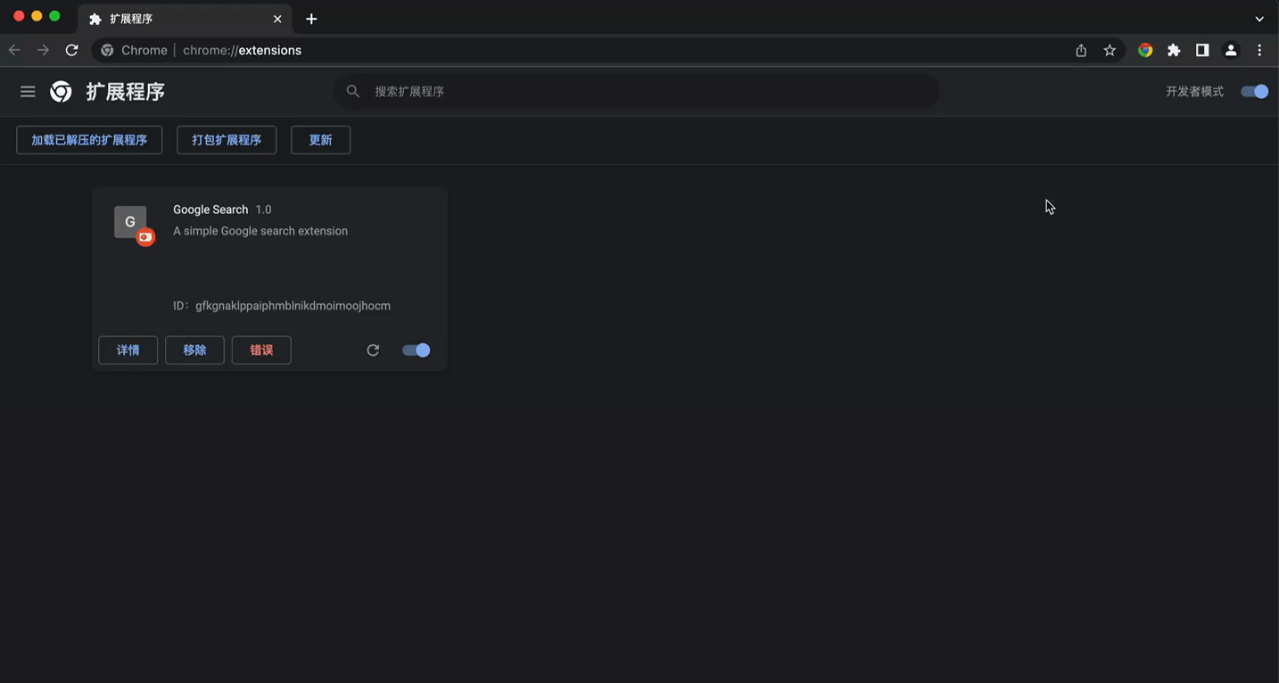The height and width of the screenshot is (683, 1279).
Task: Click the Google Search extension name
Action: point(210,210)
